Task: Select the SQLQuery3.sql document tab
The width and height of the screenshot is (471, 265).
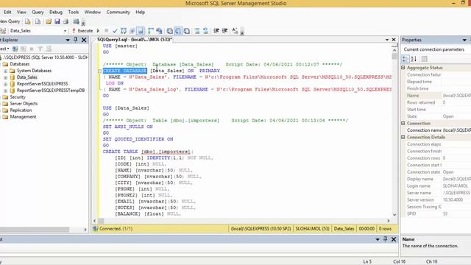Action: click(x=135, y=40)
